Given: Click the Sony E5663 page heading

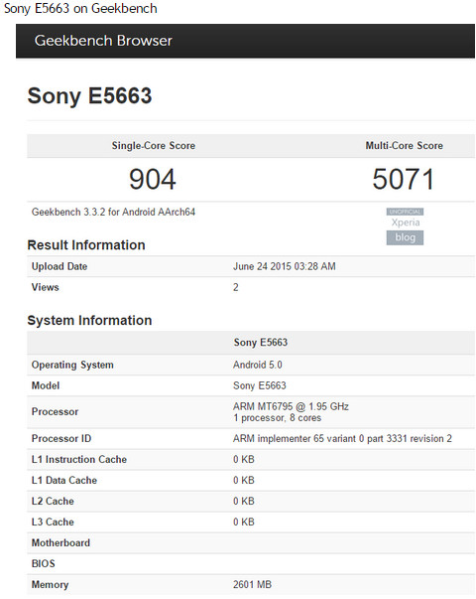Looking at the screenshot, I should tap(89, 95).
